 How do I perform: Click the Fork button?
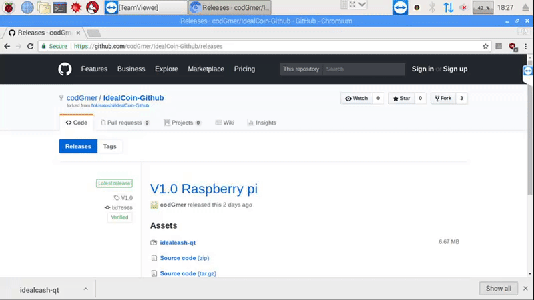tap(443, 98)
